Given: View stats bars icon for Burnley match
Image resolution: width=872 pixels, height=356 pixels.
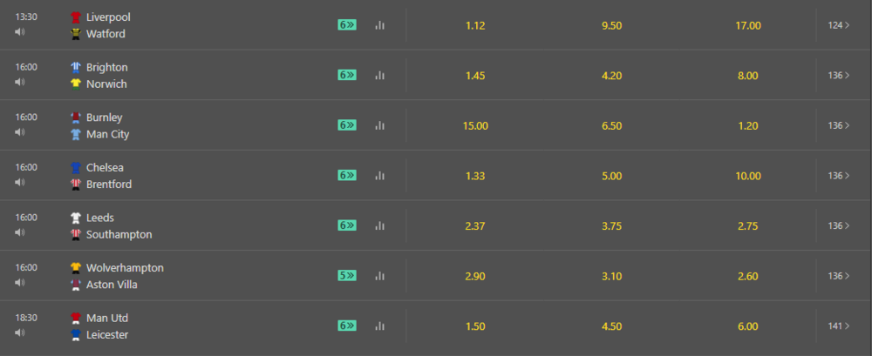Looking at the screenshot, I should click(x=380, y=125).
